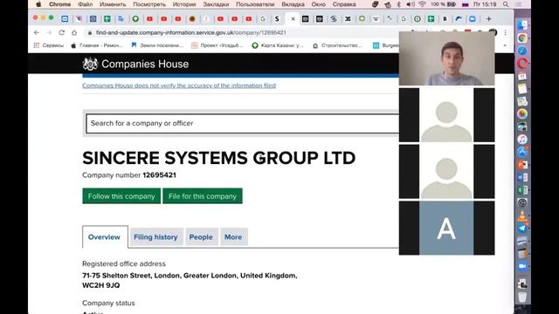Image resolution: width=559 pixels, height=314 pixels.
Task: Open the More tab
Action: (x=233, y=237)
